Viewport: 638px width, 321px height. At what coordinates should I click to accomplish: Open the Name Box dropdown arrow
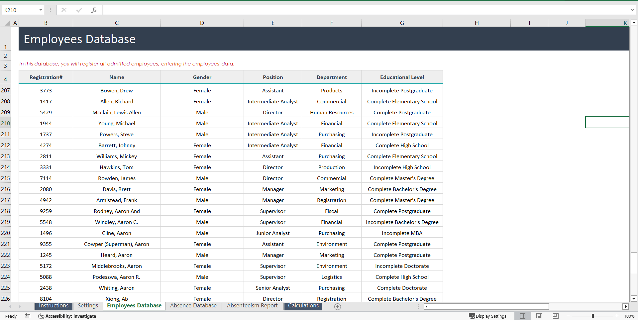coord(41,10)
